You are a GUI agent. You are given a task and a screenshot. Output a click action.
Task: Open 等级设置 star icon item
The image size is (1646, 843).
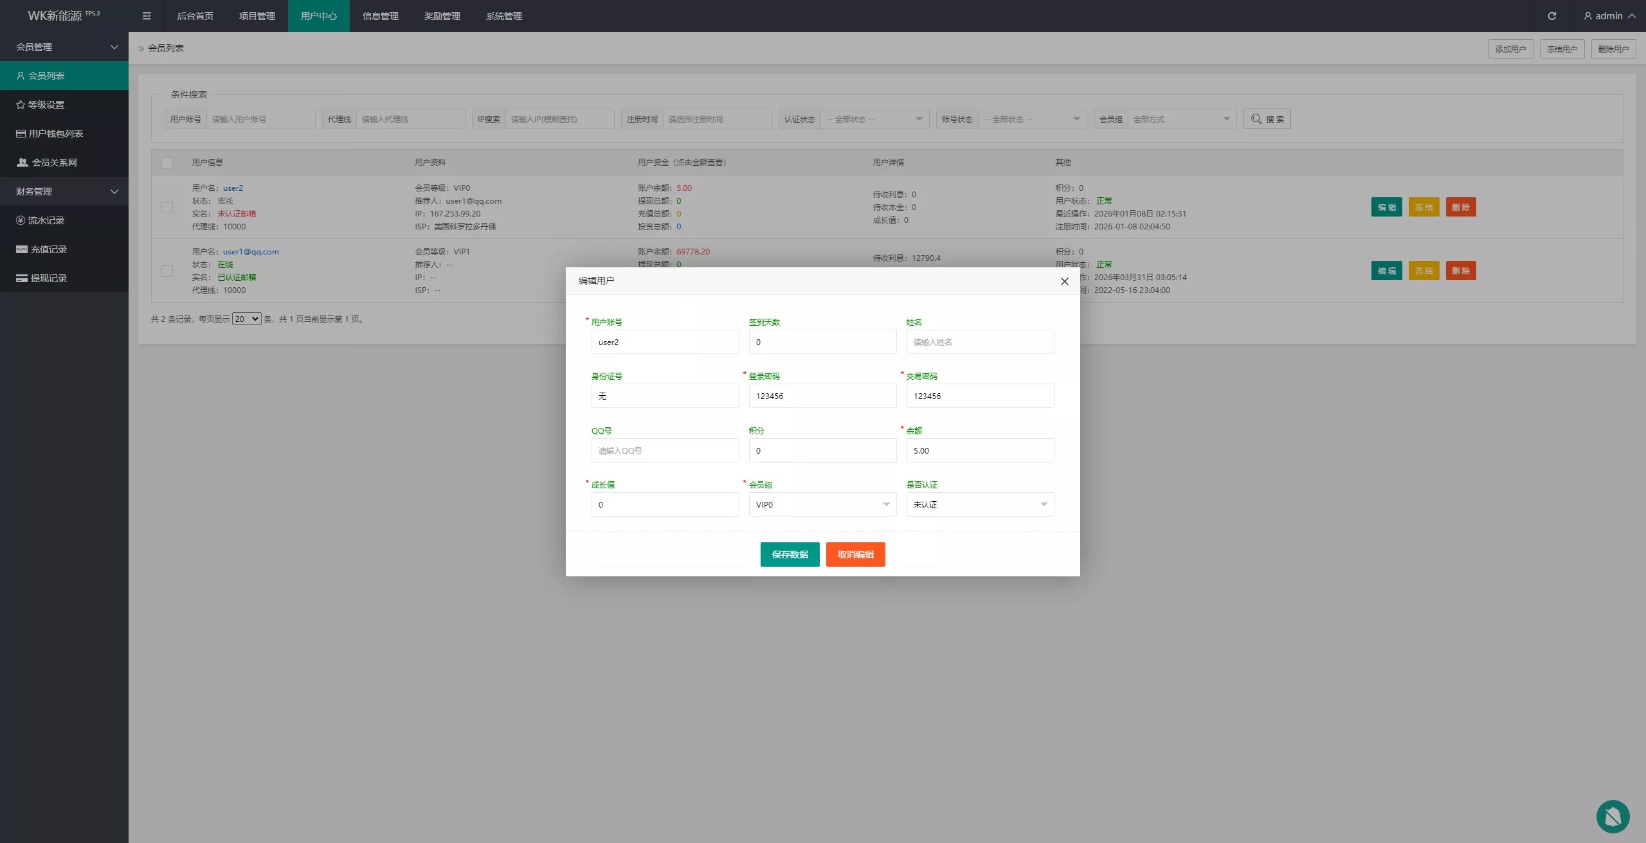46,105
